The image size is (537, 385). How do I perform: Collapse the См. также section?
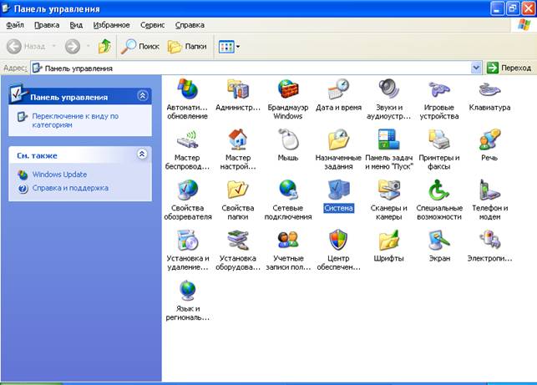[142, 155]
